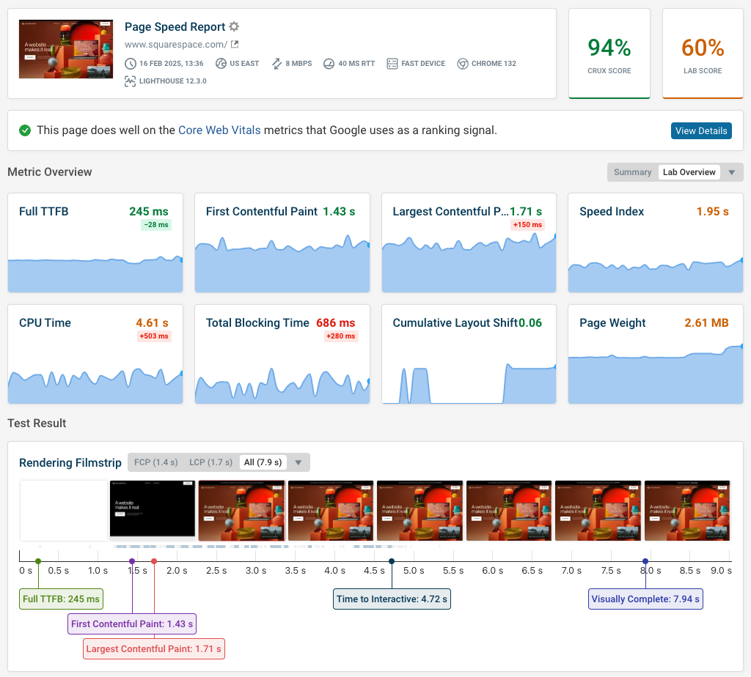Open the 94% CrUX Score card
Image resolution: width=751 pixels, height=677 pixels.
[x=609, y=53]
